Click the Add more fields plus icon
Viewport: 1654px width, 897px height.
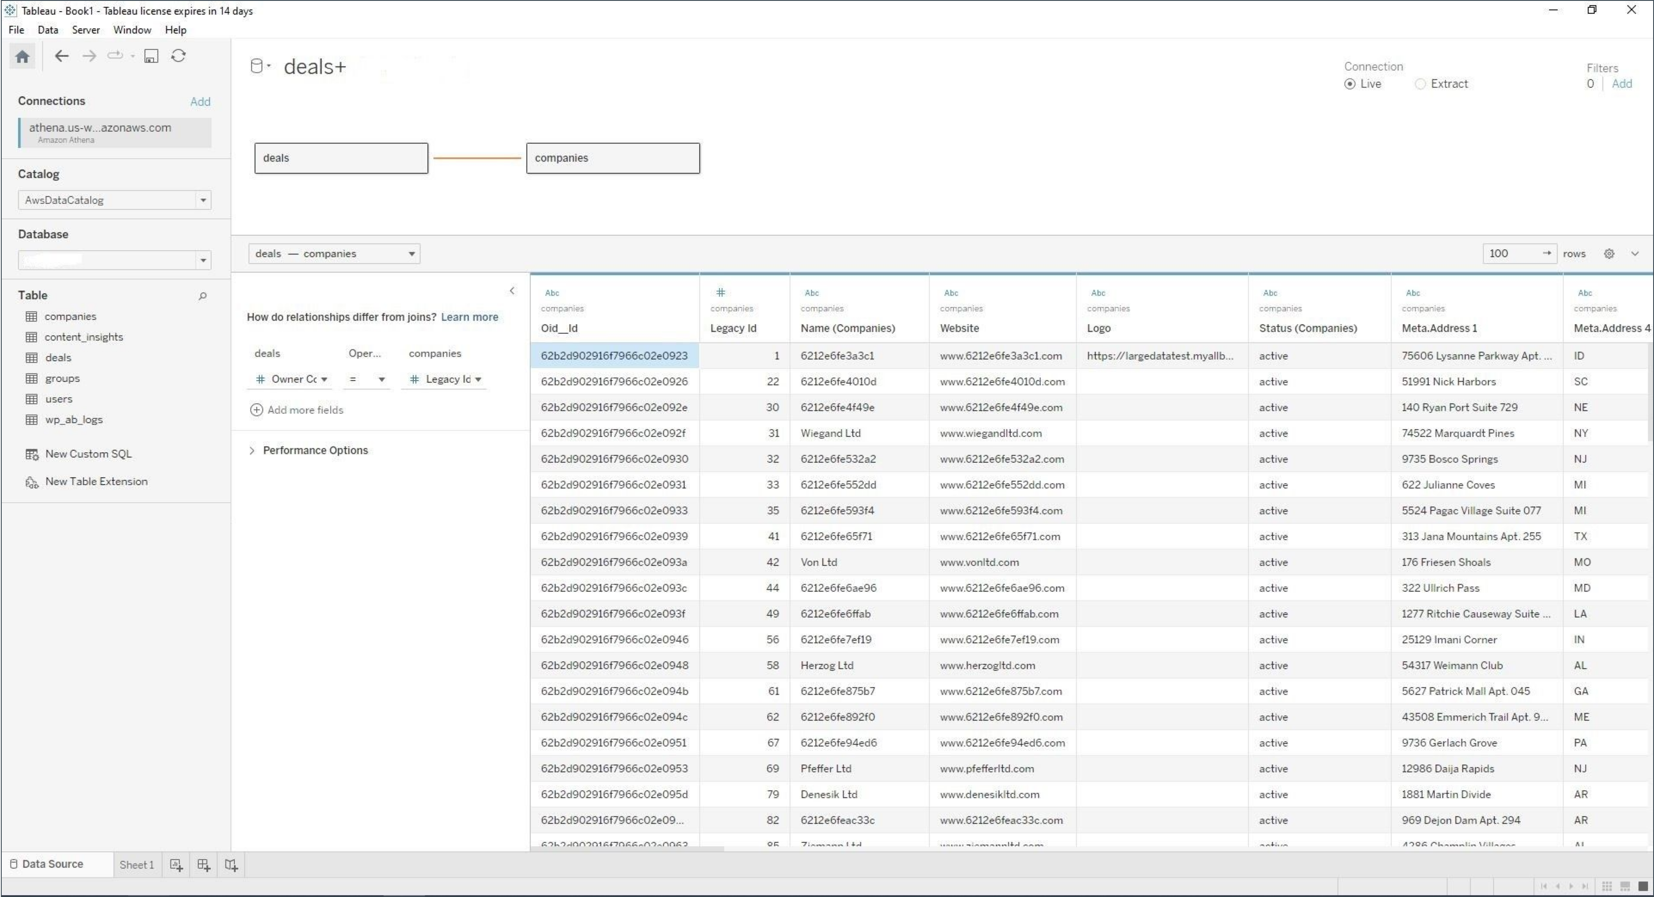pyautogui.click(x=256, y=410)
